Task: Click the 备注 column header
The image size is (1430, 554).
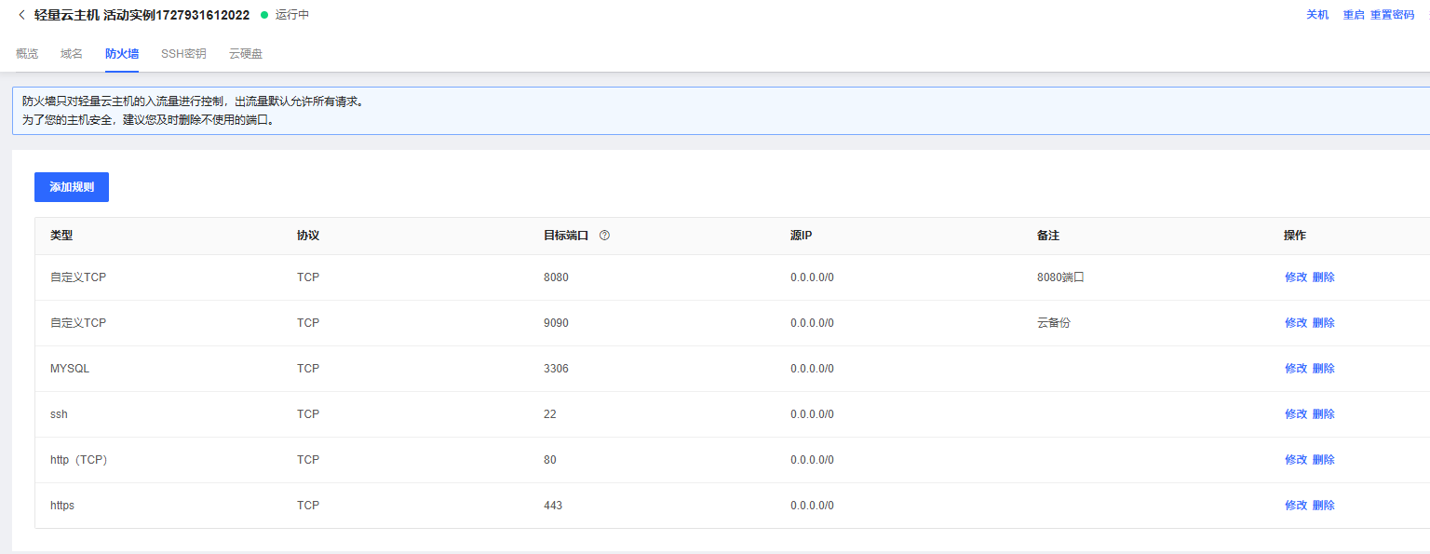Action: pos(1048,236)
